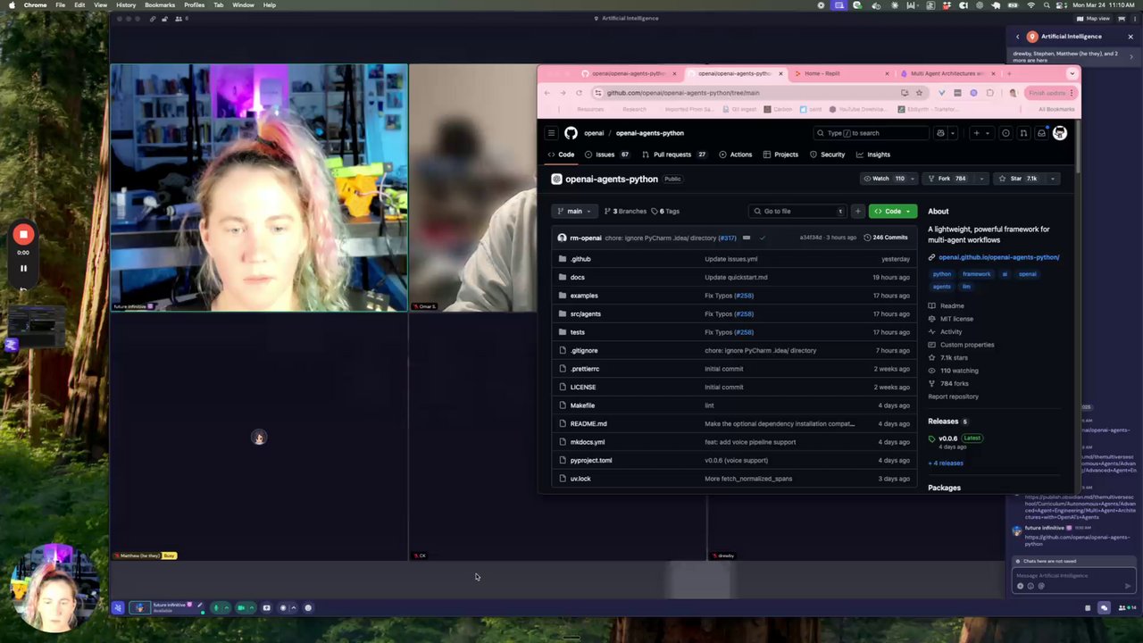Open the src/agents folder

(x=586, y=313)
